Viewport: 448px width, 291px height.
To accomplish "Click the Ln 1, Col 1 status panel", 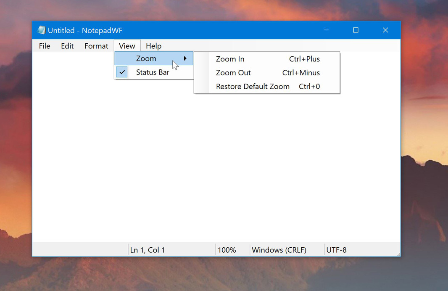I will (148, 250).
